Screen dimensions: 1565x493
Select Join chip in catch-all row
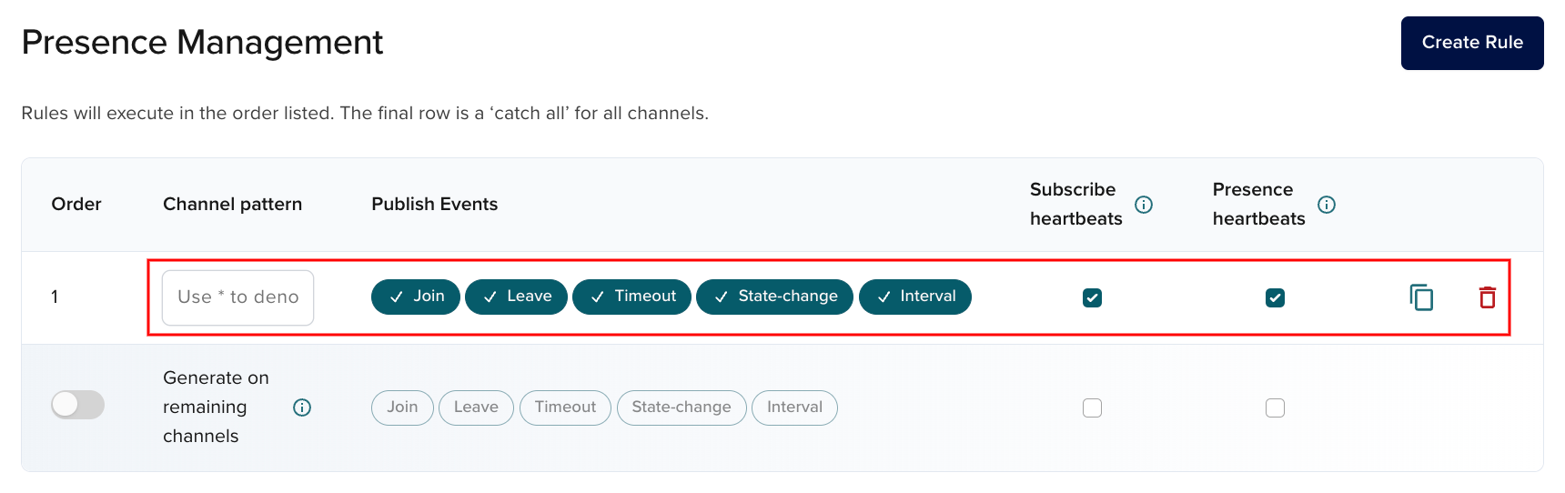click(x=402, y=407)
